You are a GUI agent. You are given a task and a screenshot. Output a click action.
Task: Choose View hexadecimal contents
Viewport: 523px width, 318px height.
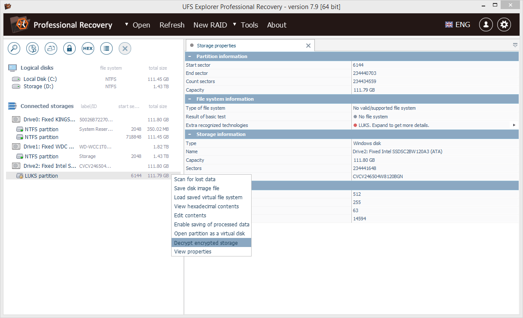pyautogui.click(x=211, y=207)
